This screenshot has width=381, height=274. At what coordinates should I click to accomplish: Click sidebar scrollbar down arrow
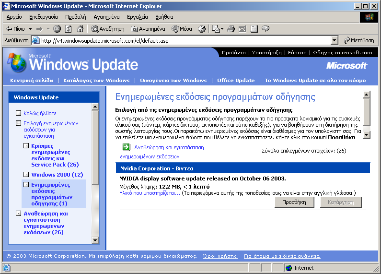[x=95, y=240]
